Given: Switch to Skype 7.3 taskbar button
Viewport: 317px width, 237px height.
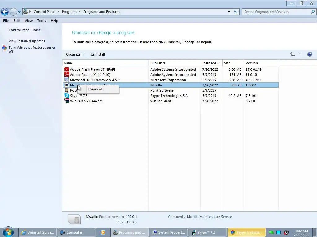Looking at the screenshot, I should [208, 232].
